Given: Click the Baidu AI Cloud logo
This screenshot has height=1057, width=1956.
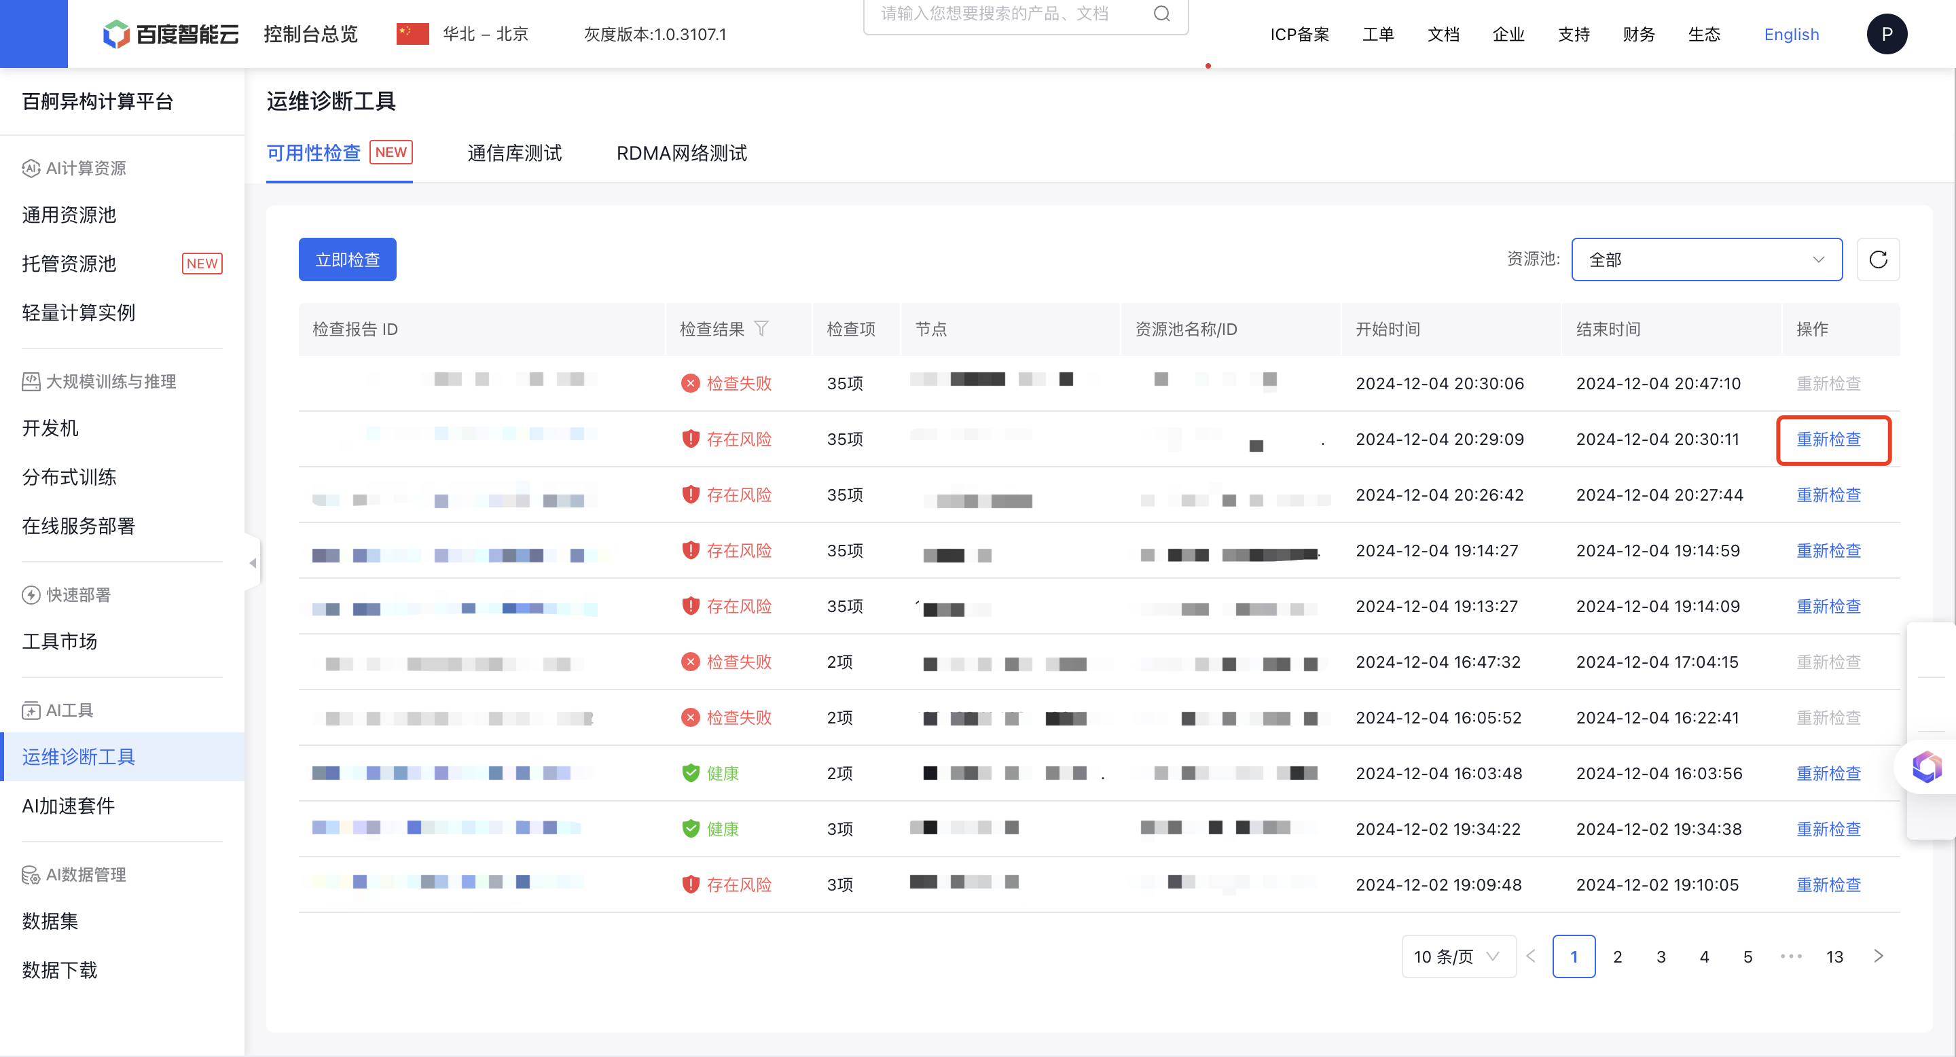Looking at the screenshot, I should (x=171, y=34).
